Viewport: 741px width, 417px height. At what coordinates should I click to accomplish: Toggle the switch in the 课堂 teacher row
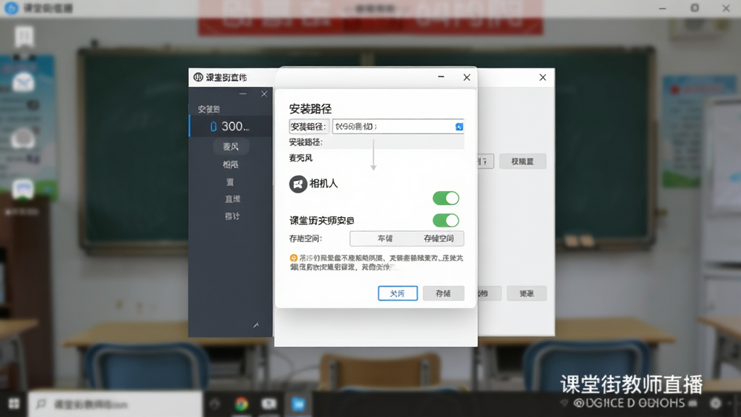click(x=446, y=220)
